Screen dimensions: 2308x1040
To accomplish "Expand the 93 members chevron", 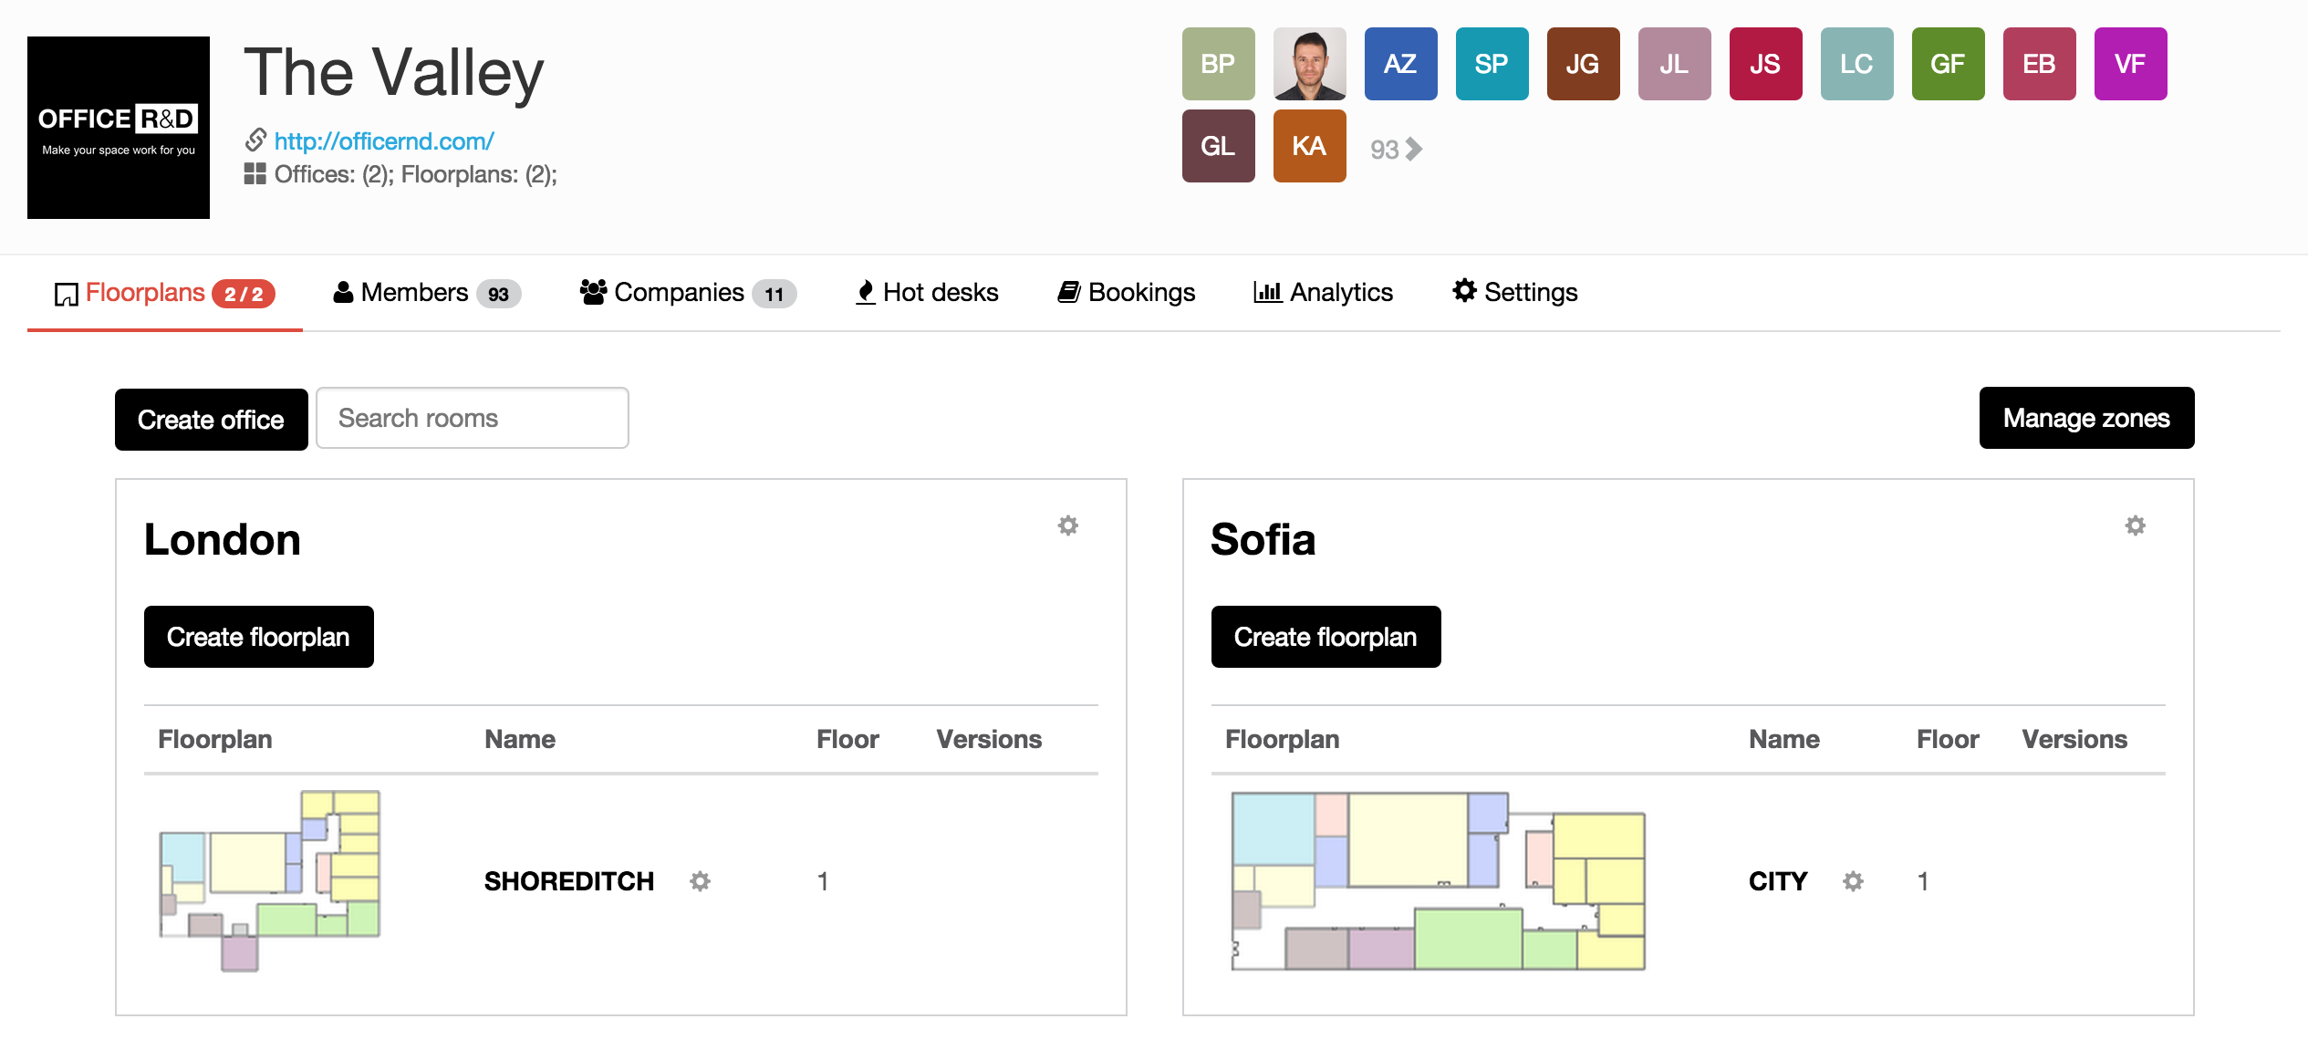I will 1413,149.
